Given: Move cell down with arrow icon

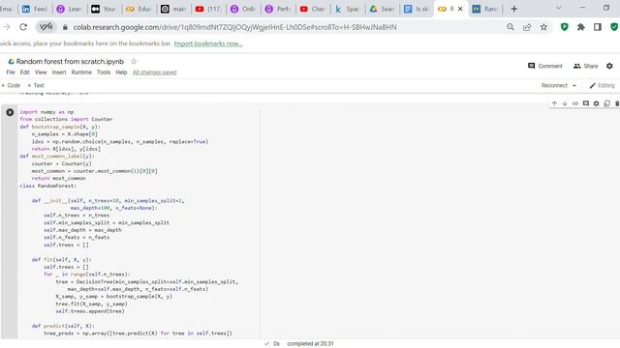Looking at the screenshot, I should pyautogui.click(x=565, y=103).
